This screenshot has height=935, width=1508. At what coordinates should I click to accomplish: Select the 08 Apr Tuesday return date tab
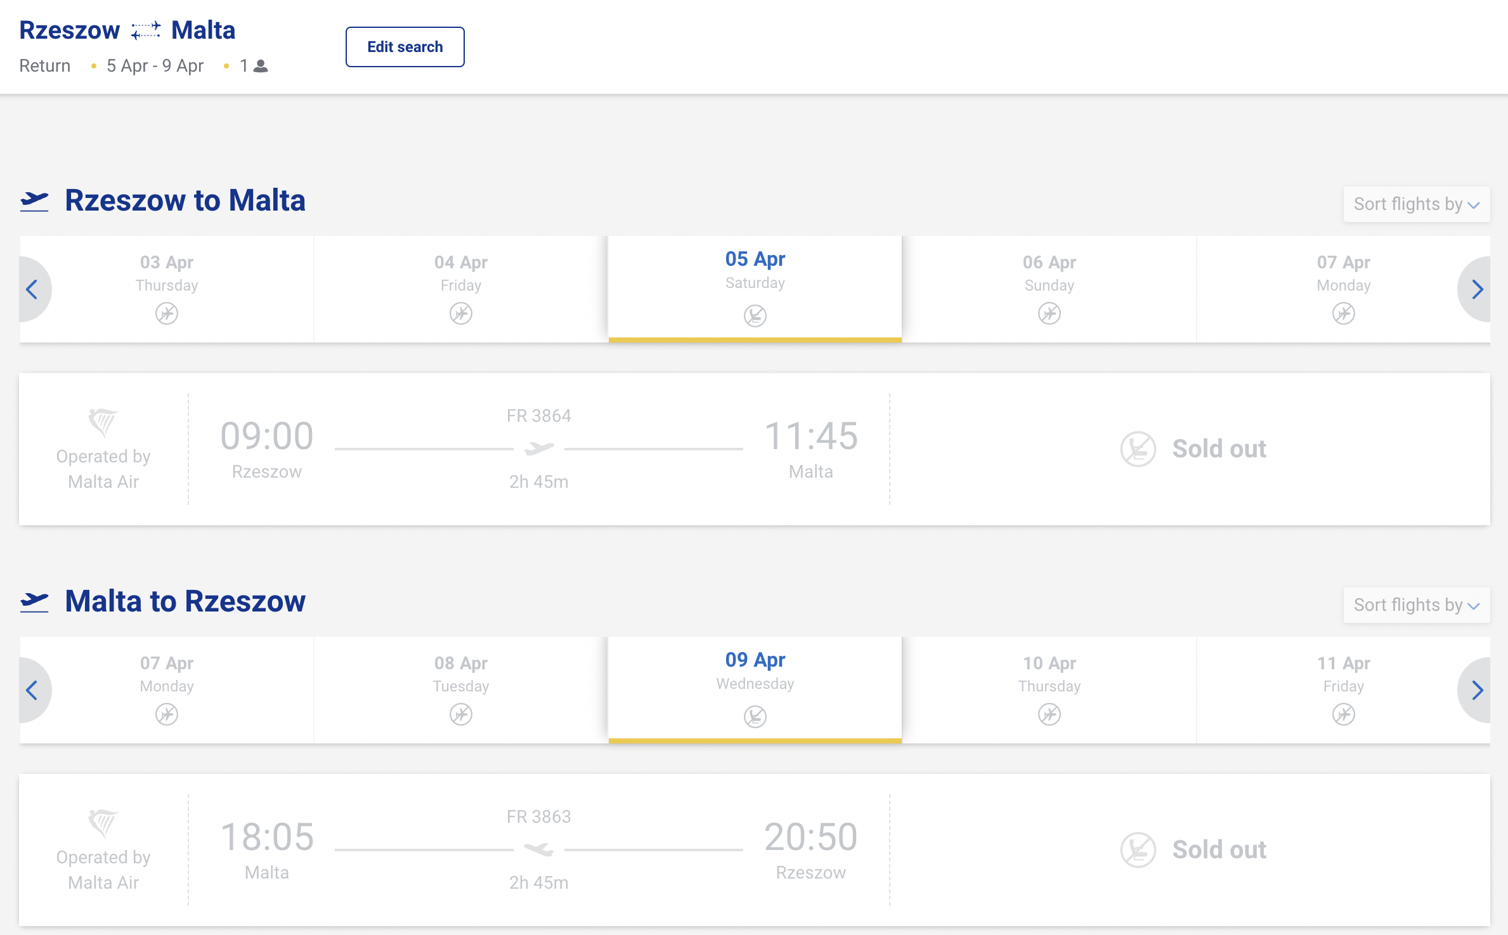[461, 690]
